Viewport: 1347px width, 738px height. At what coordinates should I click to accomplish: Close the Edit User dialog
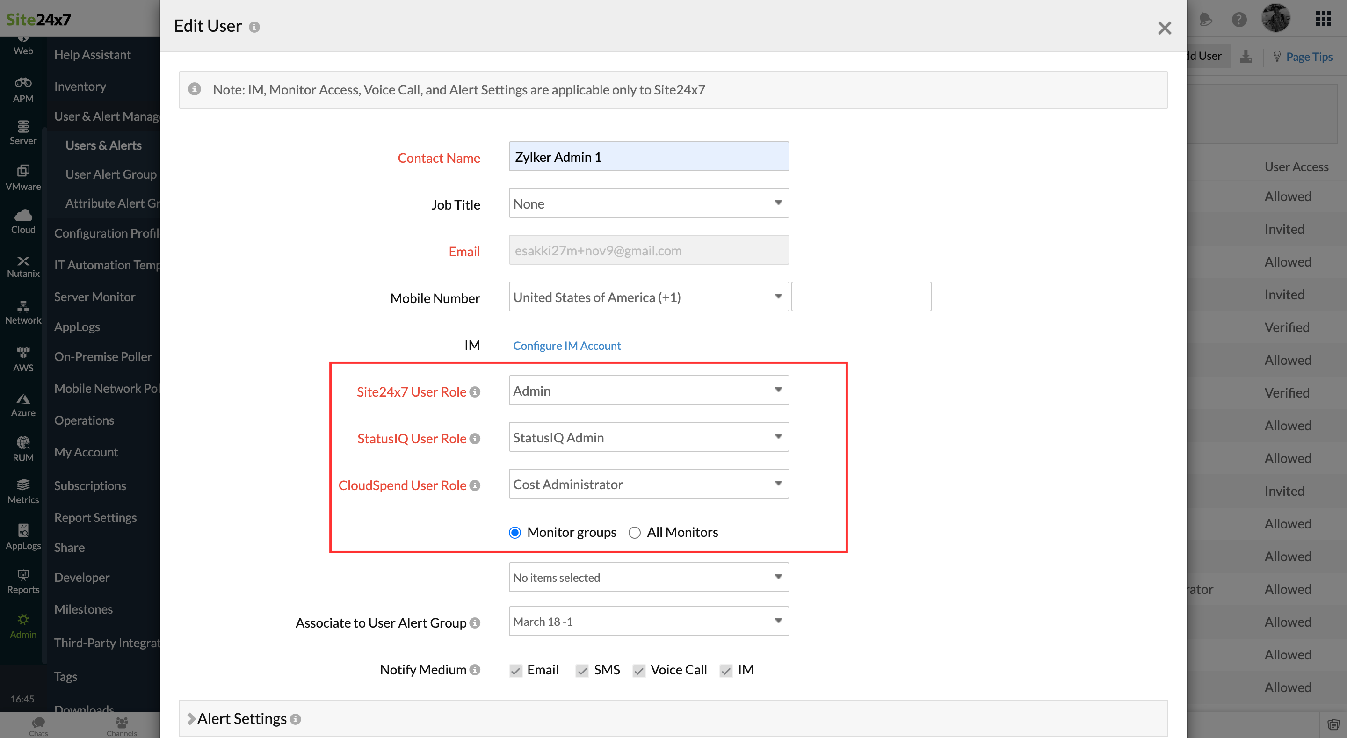pos(1164,28)
